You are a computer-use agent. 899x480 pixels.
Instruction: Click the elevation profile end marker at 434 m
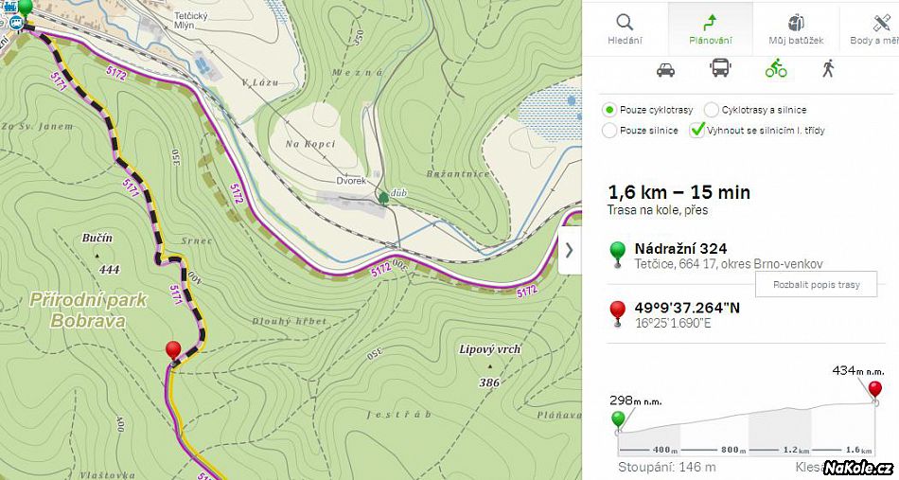[875, 392]
